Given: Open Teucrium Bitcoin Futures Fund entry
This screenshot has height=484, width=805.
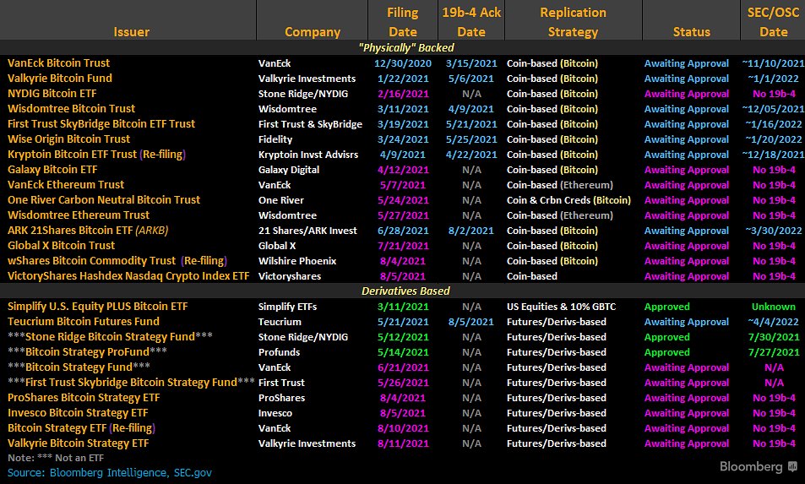Looking at the screenshot, I should coord(84,322).
